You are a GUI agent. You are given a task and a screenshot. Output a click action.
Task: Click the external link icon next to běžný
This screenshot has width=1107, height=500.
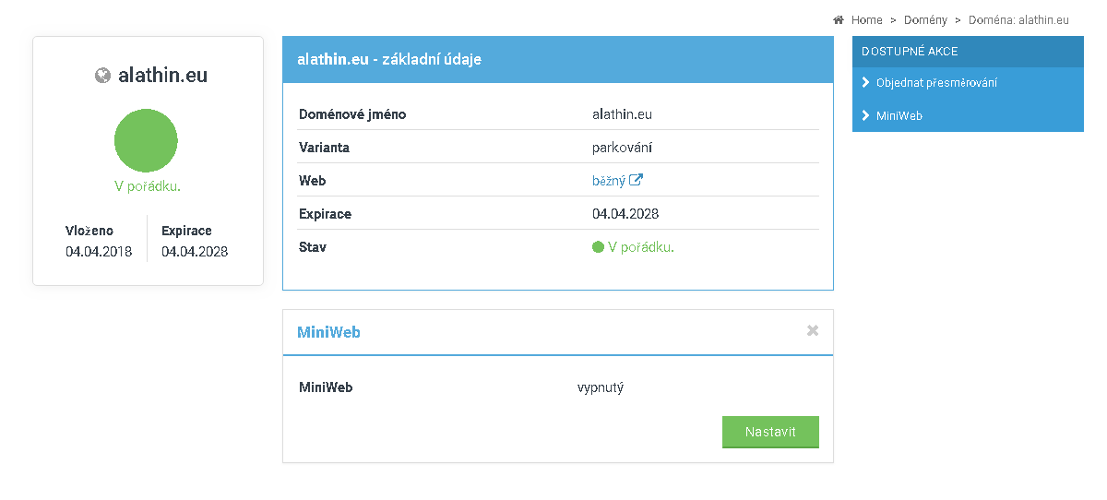click(x=636, y=181)
